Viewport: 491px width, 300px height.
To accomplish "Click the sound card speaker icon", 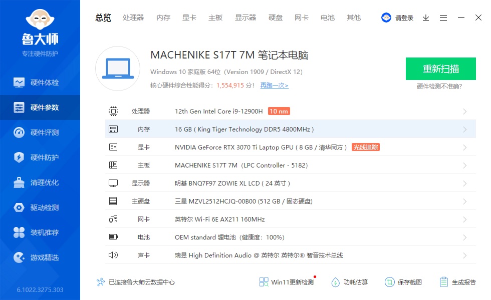I will (113, 255).
